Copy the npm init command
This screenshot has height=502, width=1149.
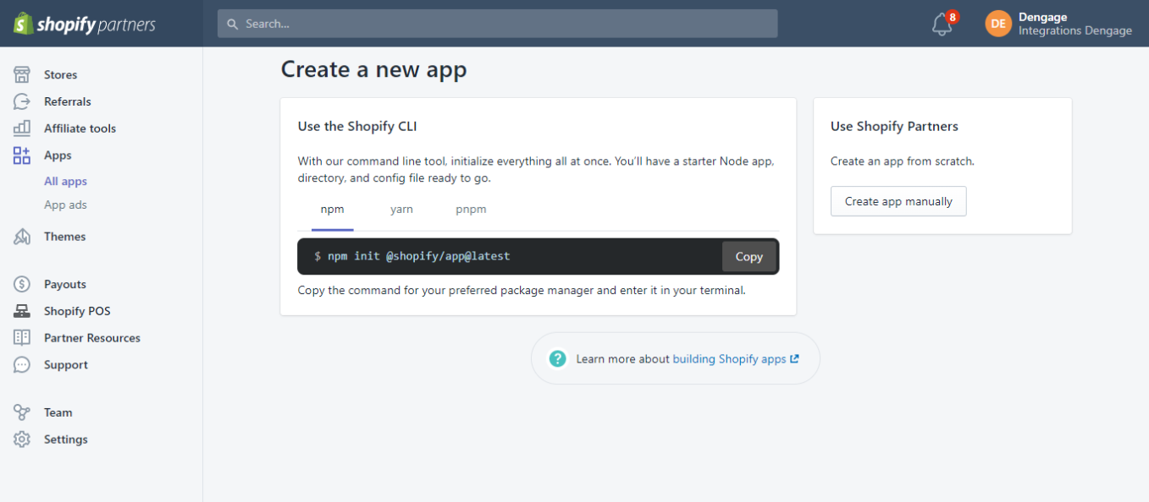tap(749, 256)
